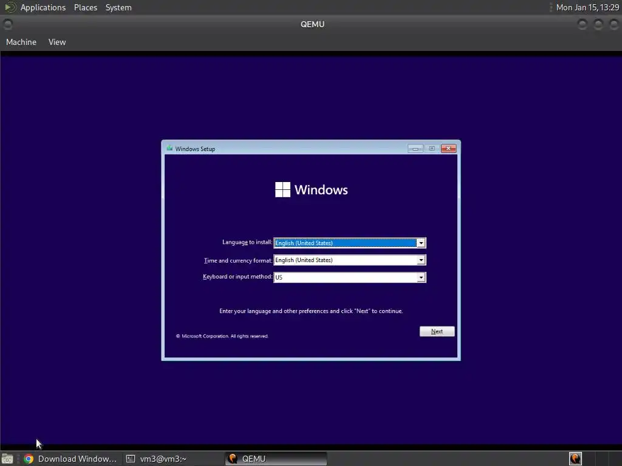Click the QEMU tray icon at bottom right
Screen dimensions: 622x466
pyautogui.click(x=575, y=459)
